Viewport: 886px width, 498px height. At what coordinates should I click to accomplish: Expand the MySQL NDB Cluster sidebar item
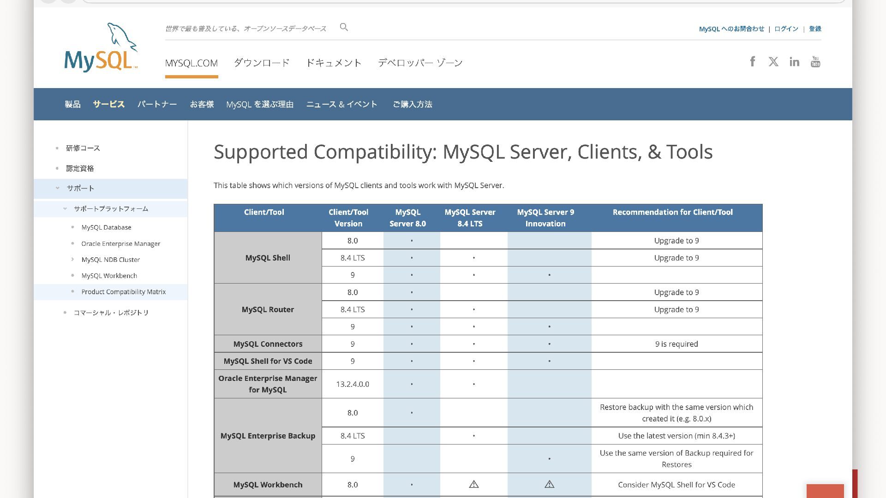72,260
